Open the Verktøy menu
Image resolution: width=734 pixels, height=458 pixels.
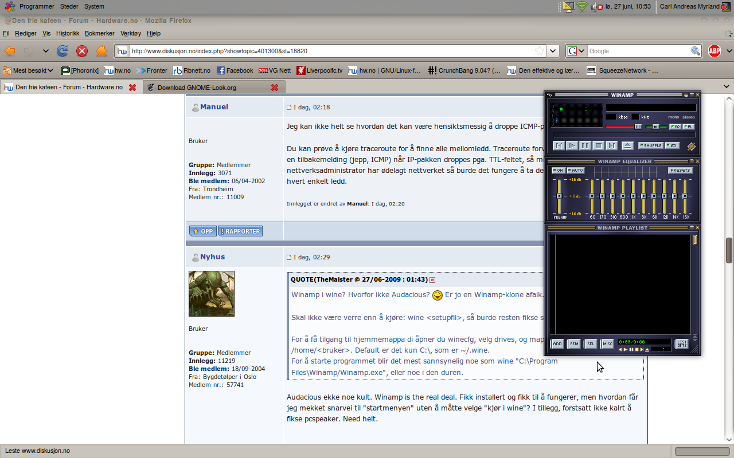(x=131, y=34)
